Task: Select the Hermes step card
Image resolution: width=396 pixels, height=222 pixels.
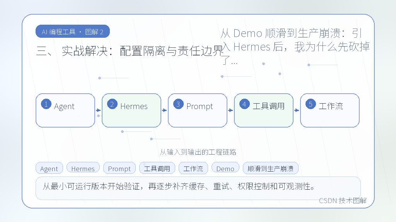Action: click(131, 111)
